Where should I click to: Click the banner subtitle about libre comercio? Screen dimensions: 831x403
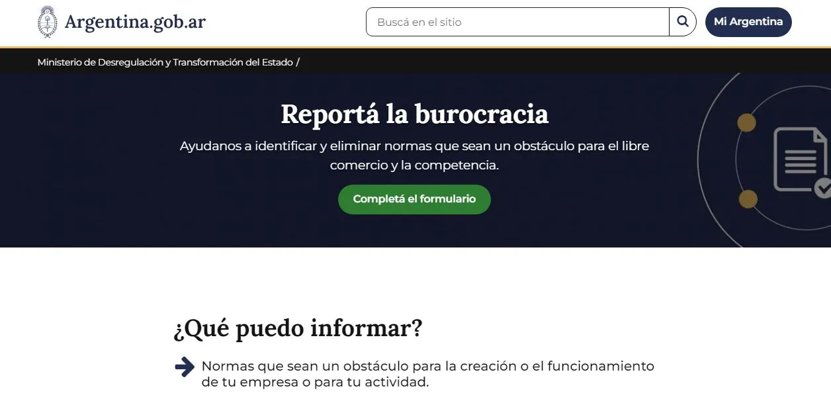pos(414,156)
